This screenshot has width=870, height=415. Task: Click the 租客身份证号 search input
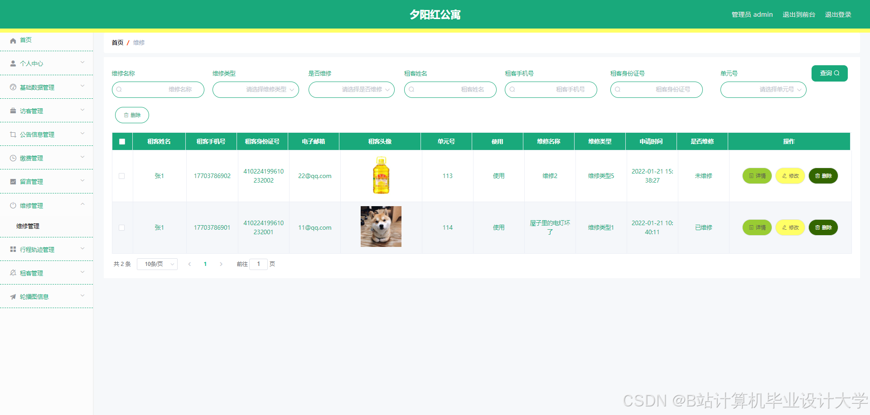pos(657,90)
